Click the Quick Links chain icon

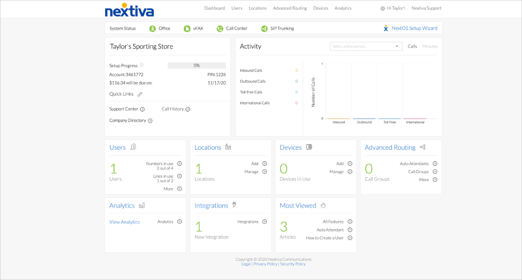coord(140,94)
